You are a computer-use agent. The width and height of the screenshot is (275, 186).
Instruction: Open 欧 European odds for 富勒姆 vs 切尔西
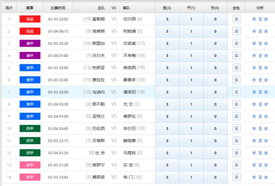(x=266, y=19)
